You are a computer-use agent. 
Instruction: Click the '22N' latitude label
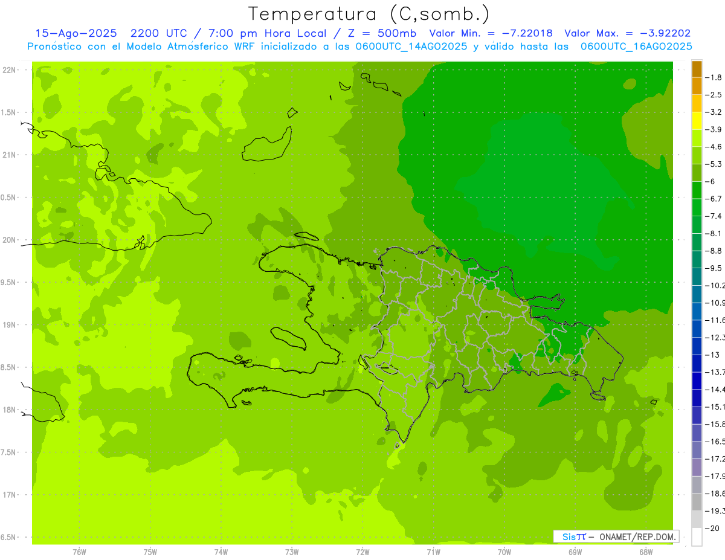tap(8, 70)
